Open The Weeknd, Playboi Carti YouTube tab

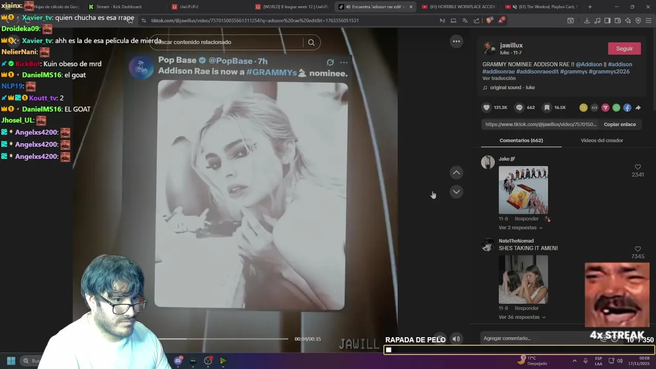(542, 7)
